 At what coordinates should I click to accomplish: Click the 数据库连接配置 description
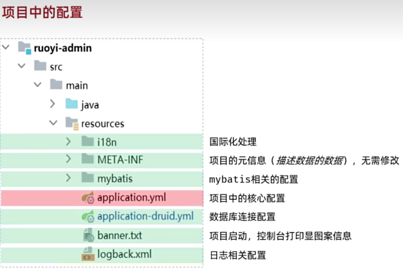click(x=242, y=217)
